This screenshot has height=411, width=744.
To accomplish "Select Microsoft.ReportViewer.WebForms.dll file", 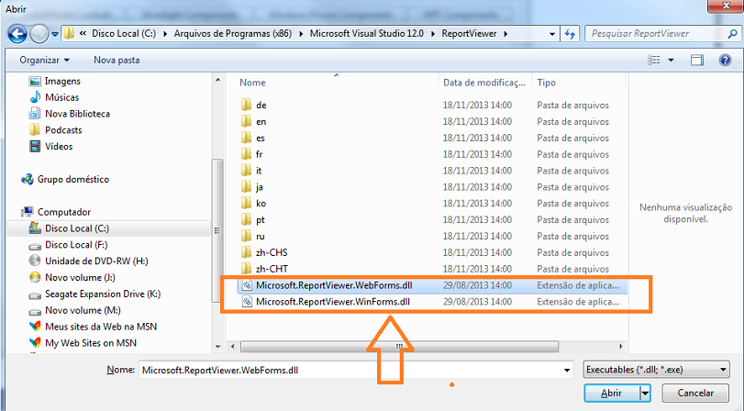I will pyautogui.click(x=432, y=285).
